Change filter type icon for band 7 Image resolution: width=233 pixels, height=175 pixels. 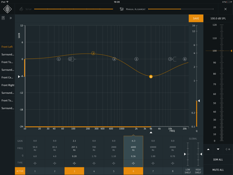tap(153, 163)
